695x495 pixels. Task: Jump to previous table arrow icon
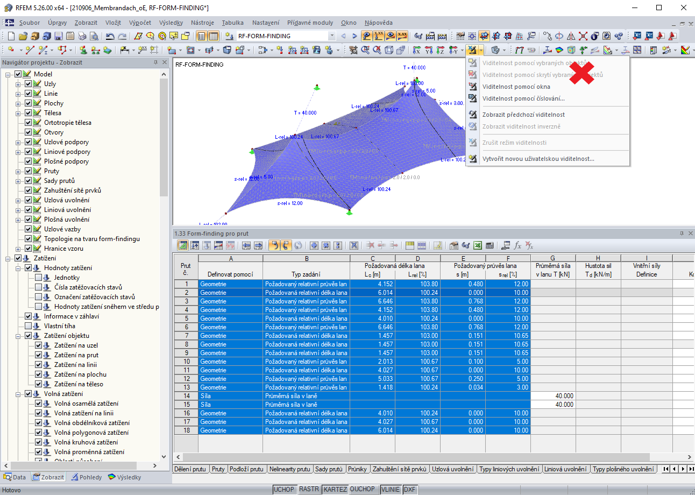pyautogui.click(x=245, y=245)
